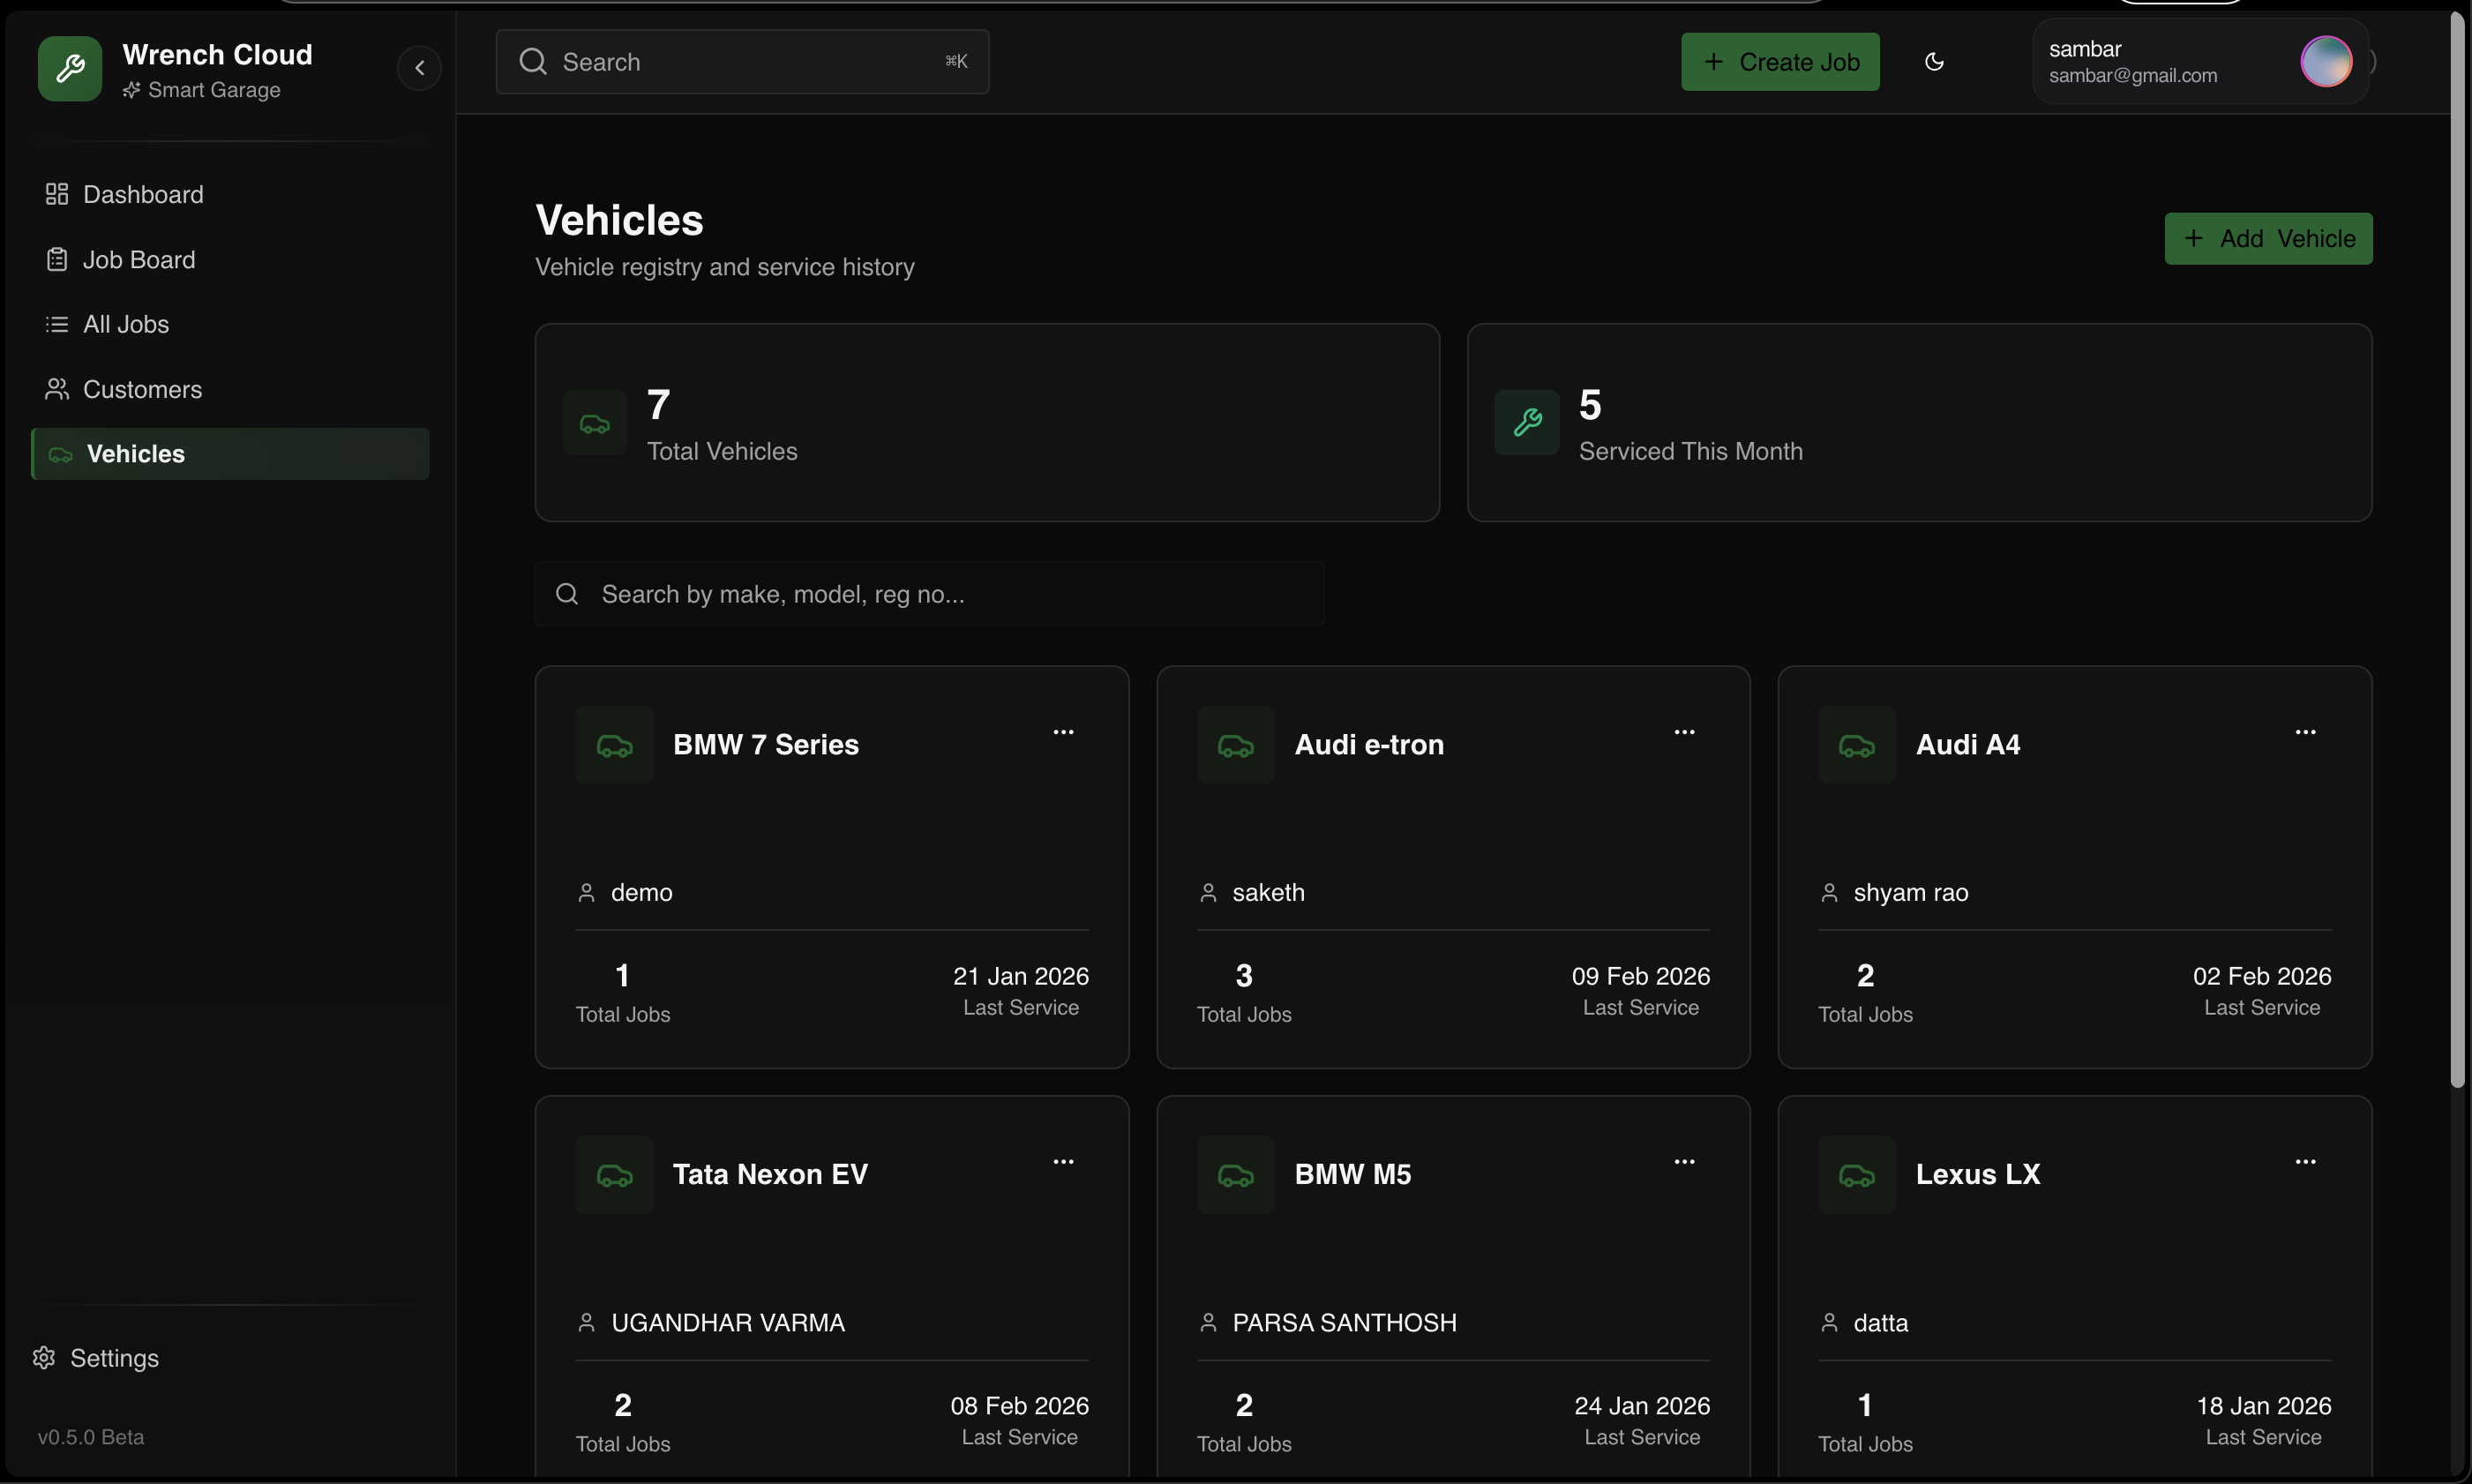Click the person icon beside saketh
The image size is (2472, 1484).
pos(1208,893)
